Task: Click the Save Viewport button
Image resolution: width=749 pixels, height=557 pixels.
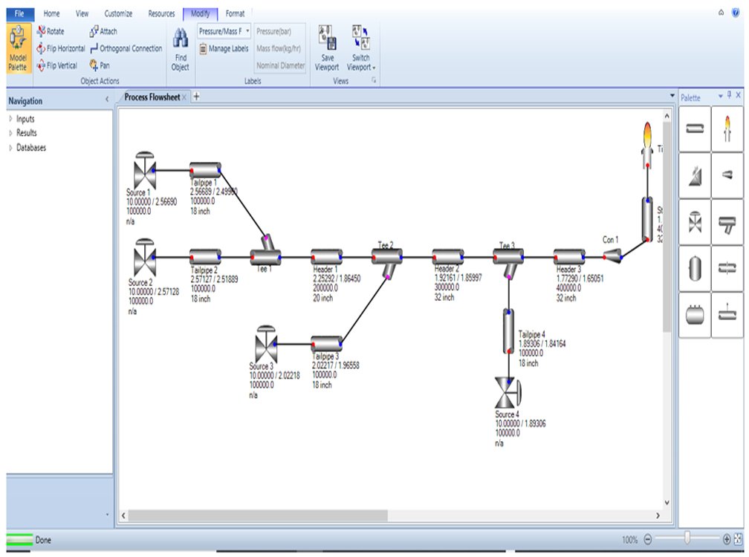Action: point(327,45)
